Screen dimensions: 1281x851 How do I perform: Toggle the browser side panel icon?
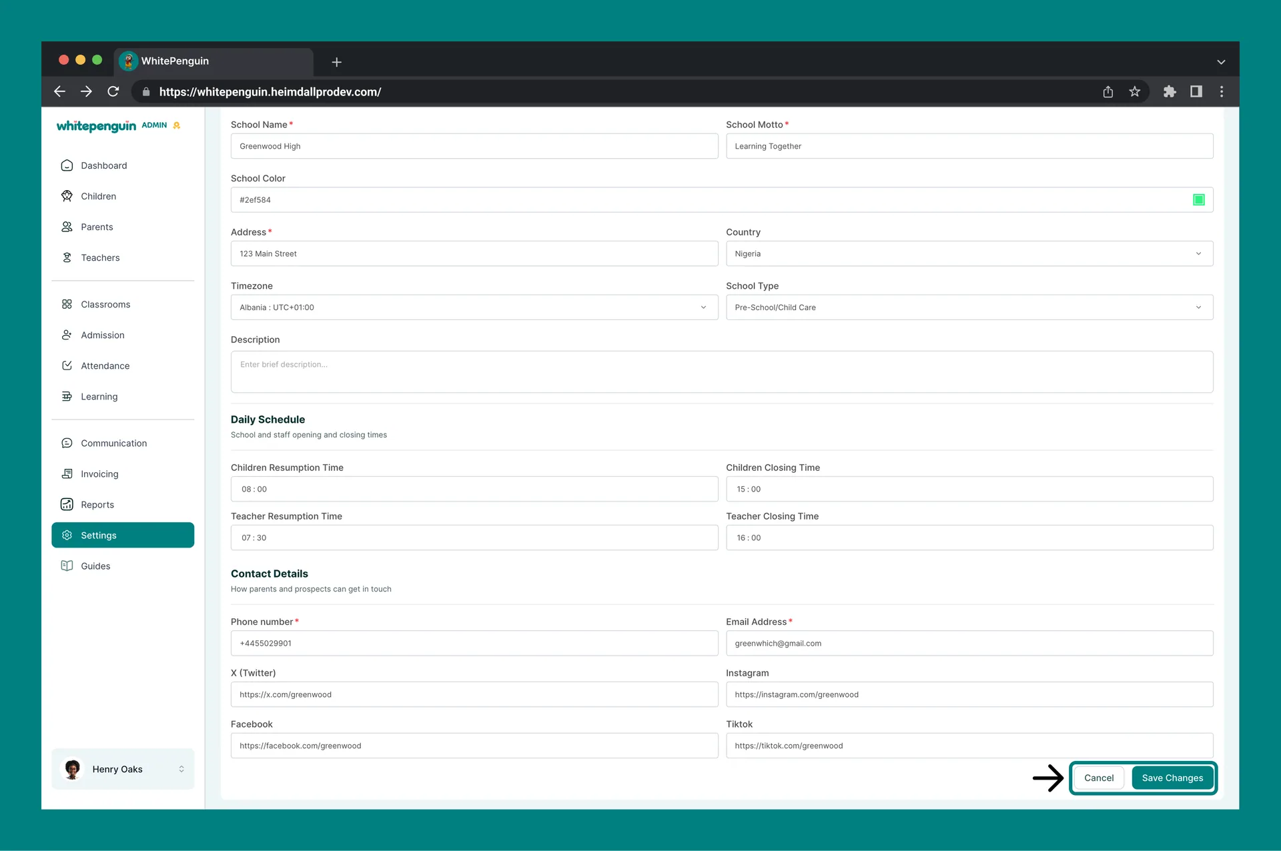coord(1196,91)
